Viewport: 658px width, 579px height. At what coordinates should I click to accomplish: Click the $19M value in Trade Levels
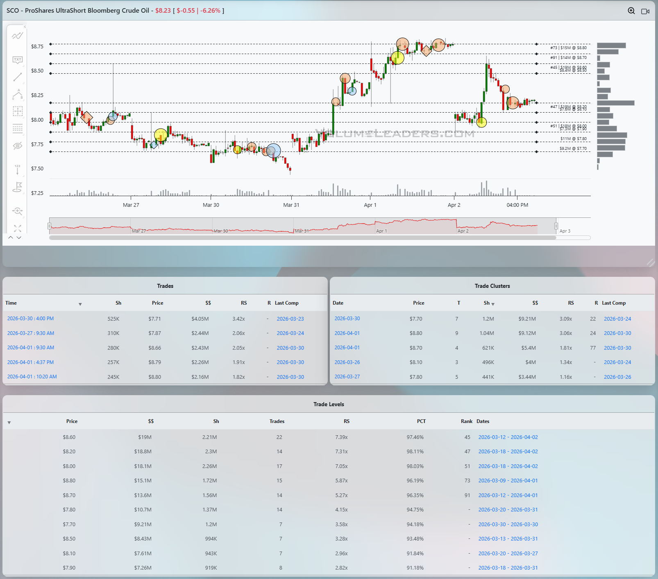(145, 437)
